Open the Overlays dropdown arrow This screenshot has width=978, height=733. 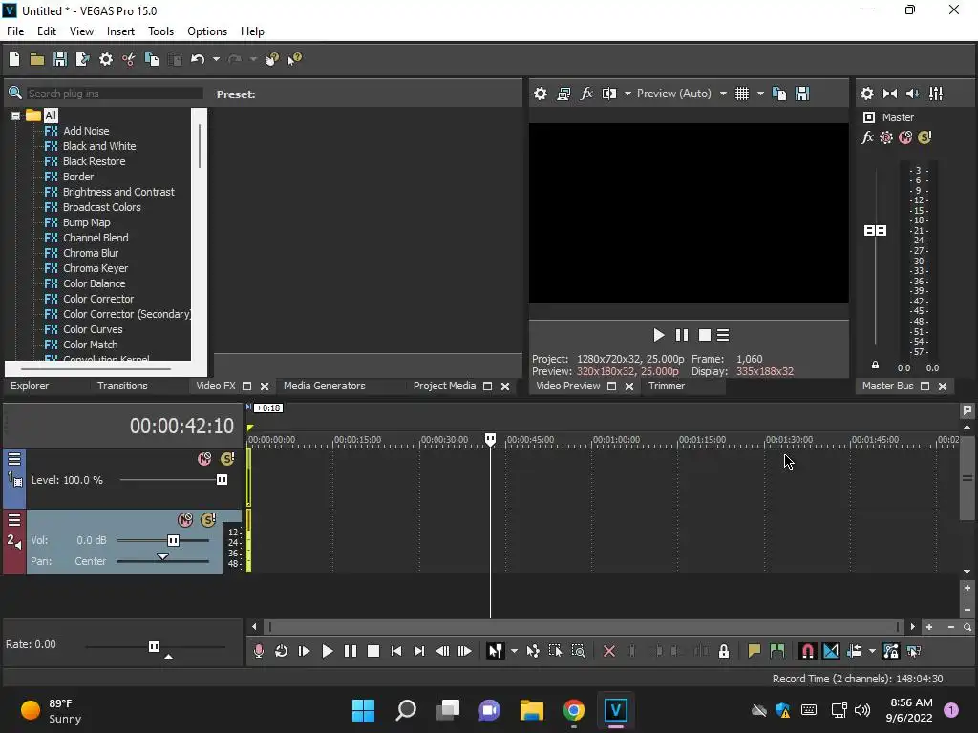point(760,94)
